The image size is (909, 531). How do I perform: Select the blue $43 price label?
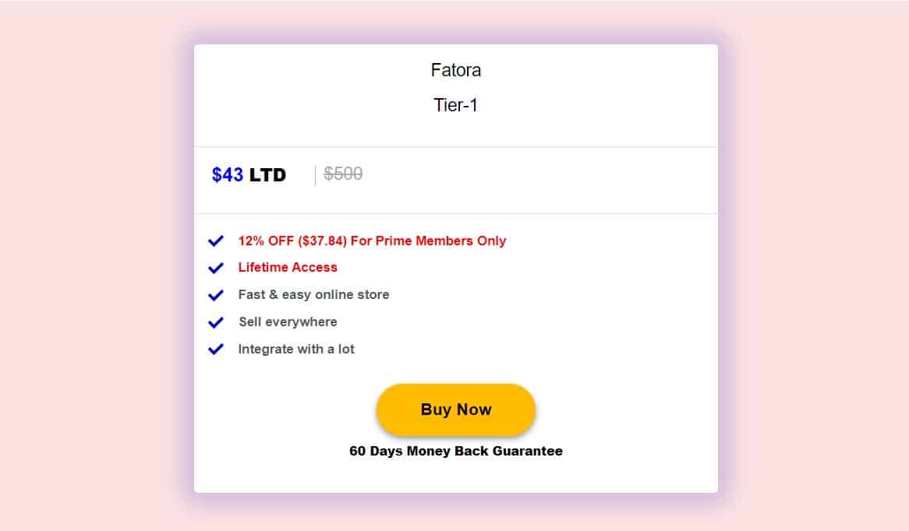pos(226,174)
